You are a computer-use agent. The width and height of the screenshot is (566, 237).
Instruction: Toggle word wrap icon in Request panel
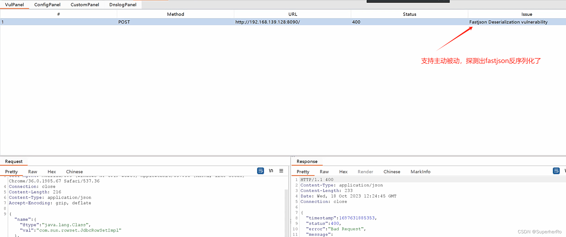click(x=260, y=171)
